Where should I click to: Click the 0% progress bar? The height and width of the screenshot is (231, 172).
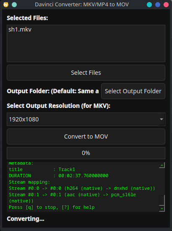click(86, 153)
